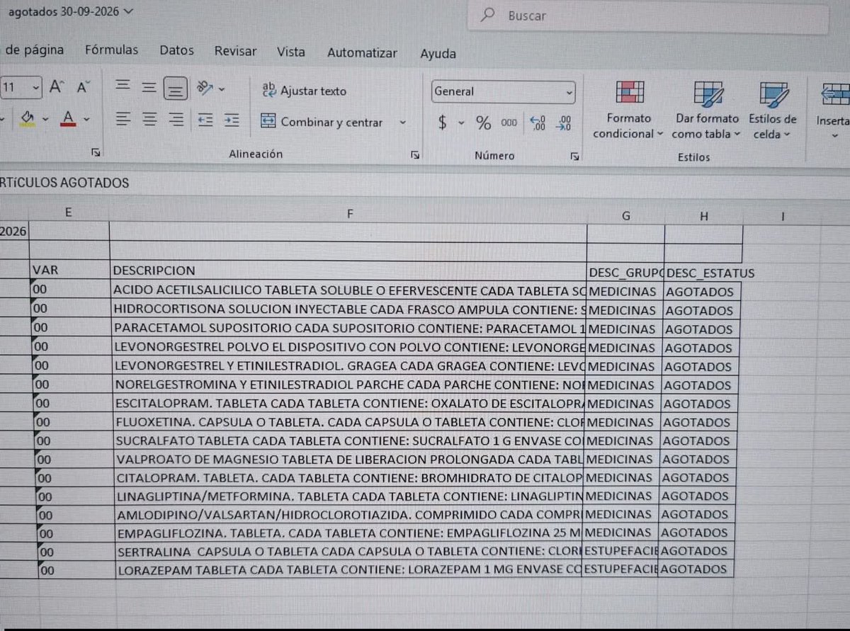Increase the cell indent
This screenshot has height=631, width=850.
[x=232, y=120]
